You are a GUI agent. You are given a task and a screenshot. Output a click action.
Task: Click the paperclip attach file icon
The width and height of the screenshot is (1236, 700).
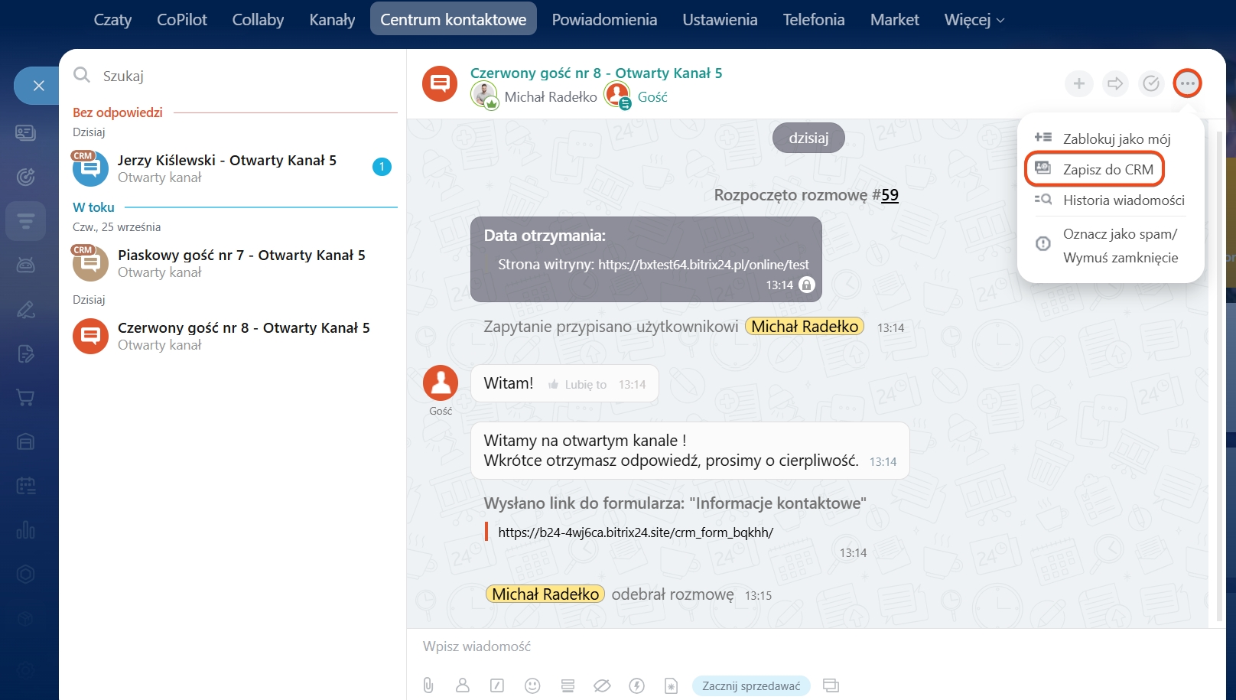tap(428, 685)
